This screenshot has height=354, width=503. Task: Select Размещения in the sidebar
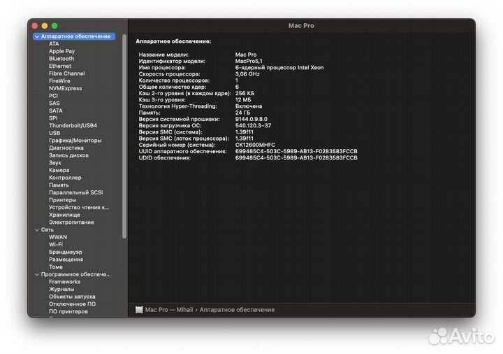pos(66,260)
